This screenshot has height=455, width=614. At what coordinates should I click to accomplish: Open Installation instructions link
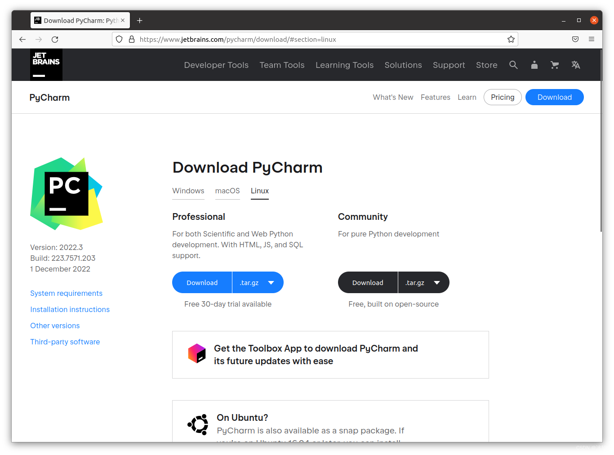(70, 309)
